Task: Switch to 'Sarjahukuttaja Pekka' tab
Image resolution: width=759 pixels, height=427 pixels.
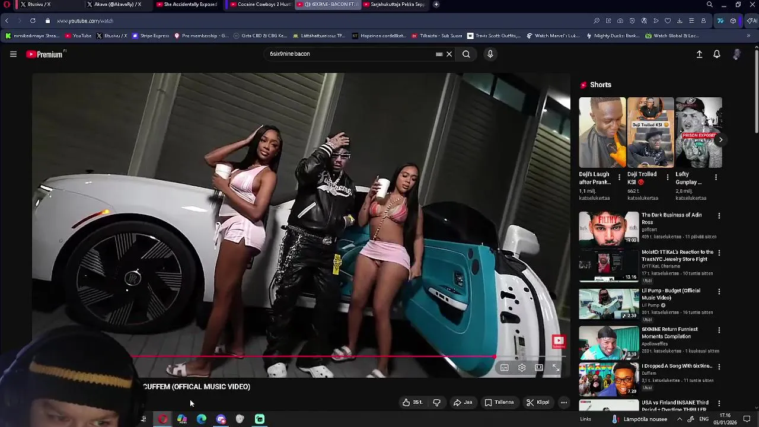Action: click(394, 4)
